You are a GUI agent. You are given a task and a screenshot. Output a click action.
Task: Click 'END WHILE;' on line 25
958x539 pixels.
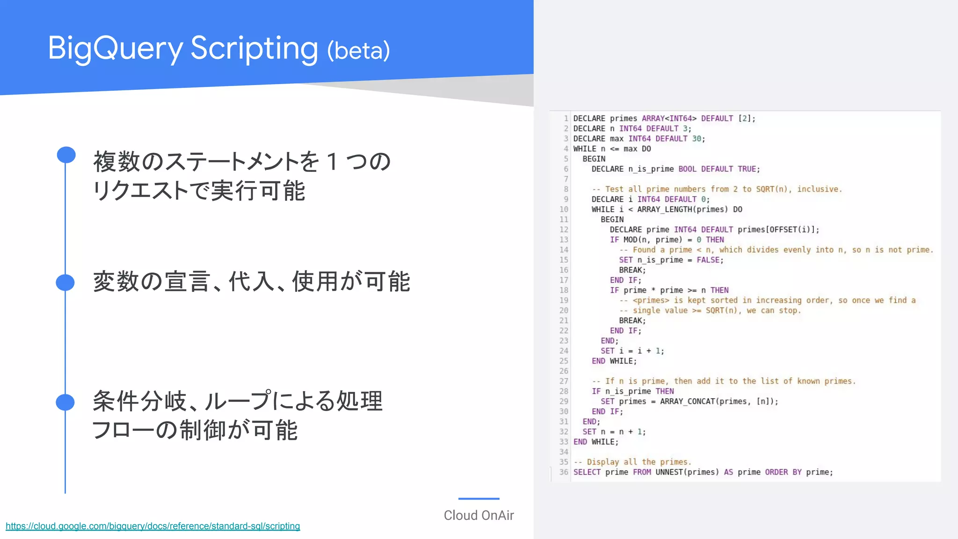614,361
